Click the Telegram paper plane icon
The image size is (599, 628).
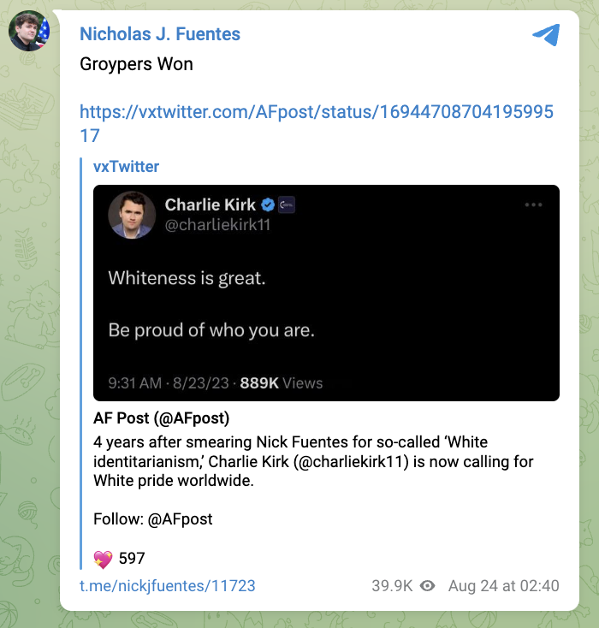(545, 35)
